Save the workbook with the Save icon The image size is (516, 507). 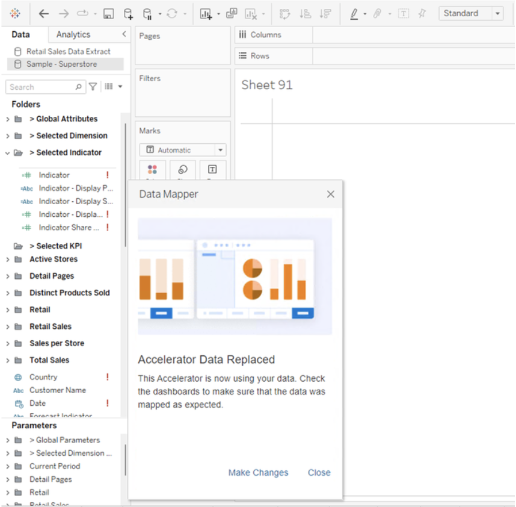pos(109,13)
